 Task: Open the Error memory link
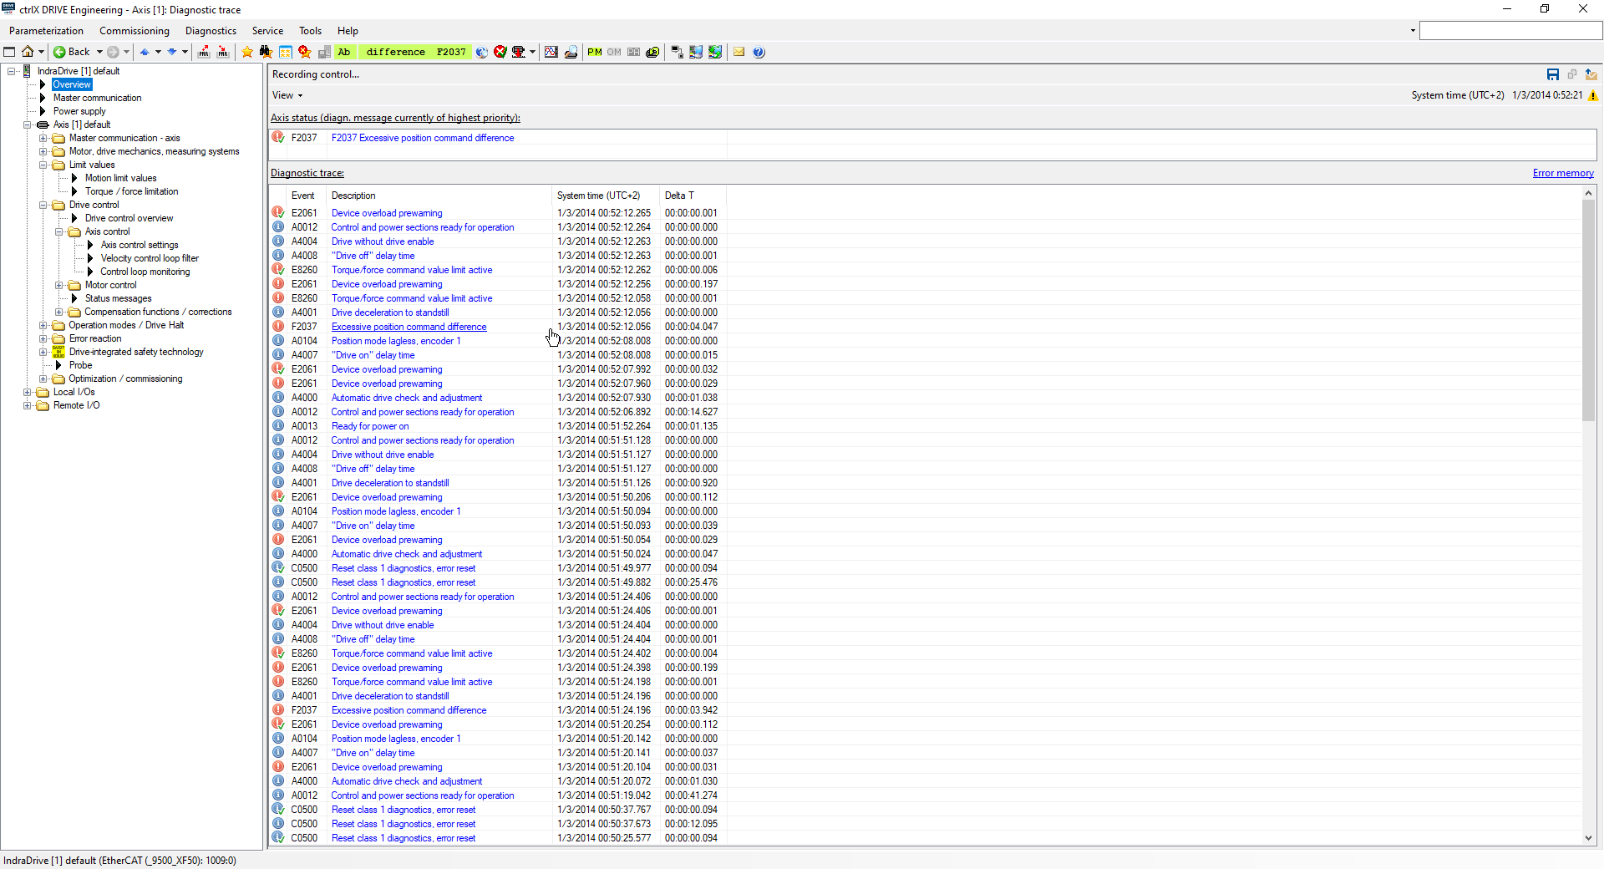click(1562, 173)
